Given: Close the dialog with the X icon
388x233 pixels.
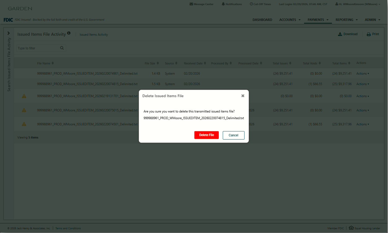Looking at the screenshot, I should point(243,96).
